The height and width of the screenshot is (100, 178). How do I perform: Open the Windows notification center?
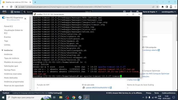(x=174, y=97)
